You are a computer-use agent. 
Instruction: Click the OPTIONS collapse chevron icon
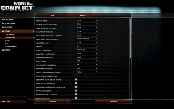[33, 31]
